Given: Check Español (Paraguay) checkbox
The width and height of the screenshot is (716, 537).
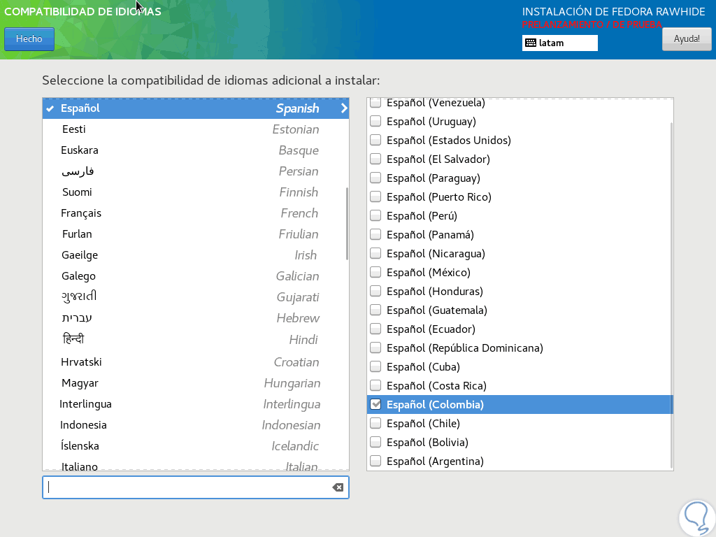Looking at the screenshot, I should [x=375, y=178].
